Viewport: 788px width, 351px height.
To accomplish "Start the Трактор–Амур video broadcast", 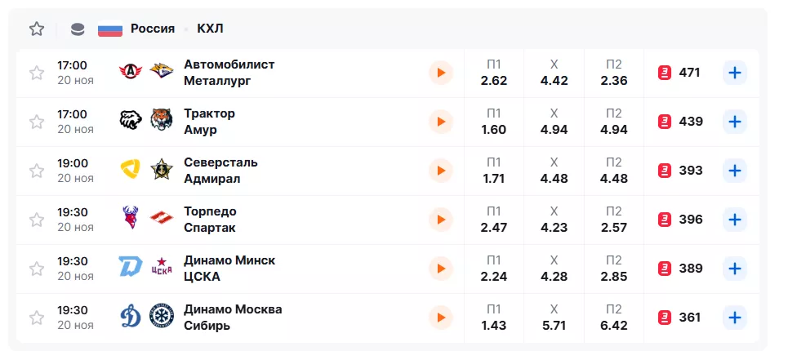I will pos(440,122).
